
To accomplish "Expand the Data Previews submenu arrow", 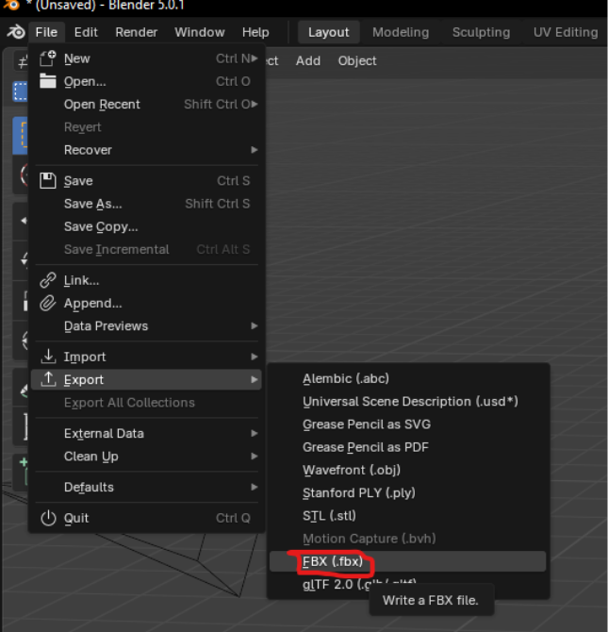I will (x=255, y=325).
